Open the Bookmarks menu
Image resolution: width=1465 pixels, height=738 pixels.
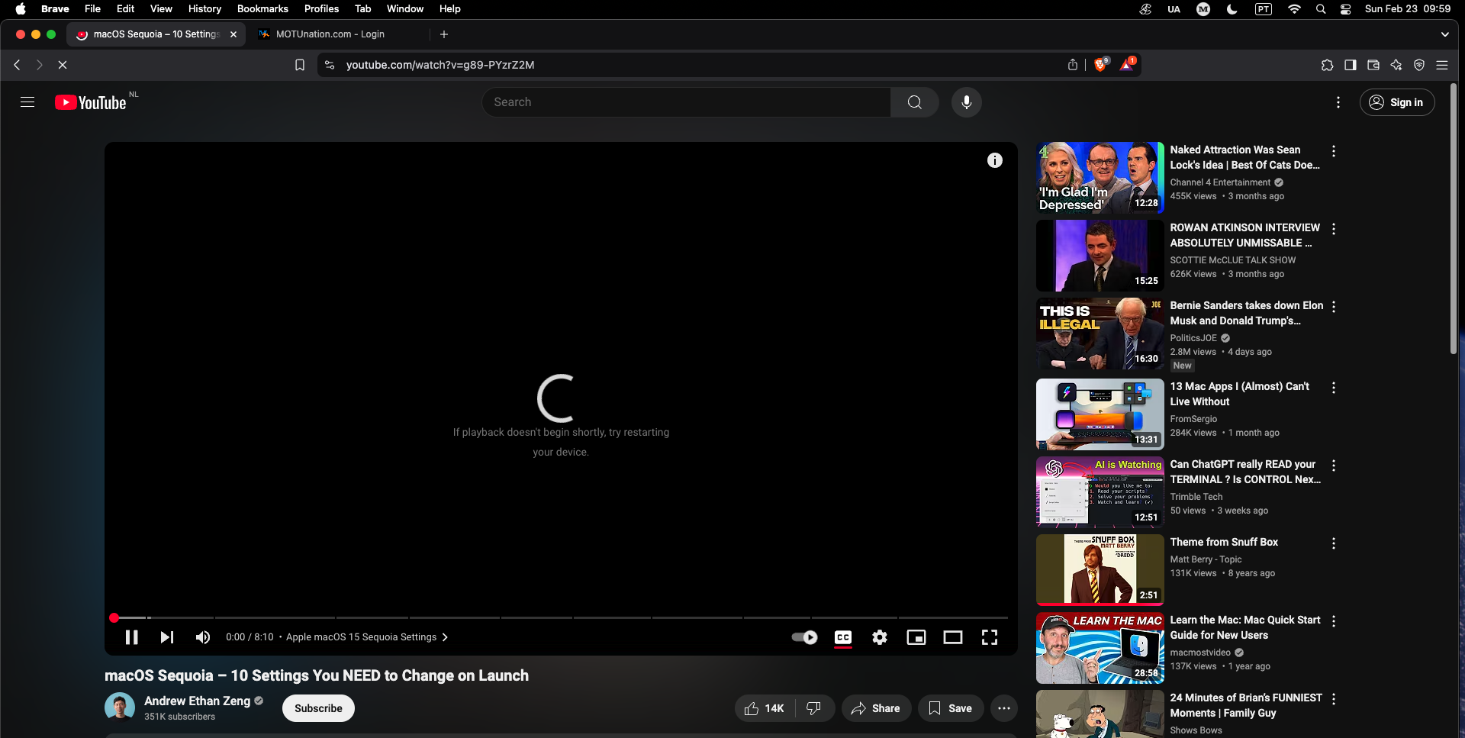pos(262,8)
